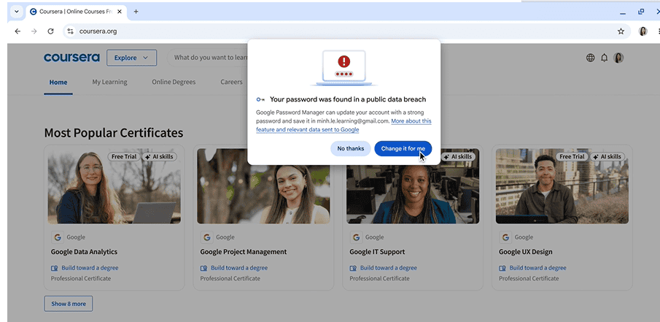Click 'Professional Certificate' under UX Design

coord(529,278)
